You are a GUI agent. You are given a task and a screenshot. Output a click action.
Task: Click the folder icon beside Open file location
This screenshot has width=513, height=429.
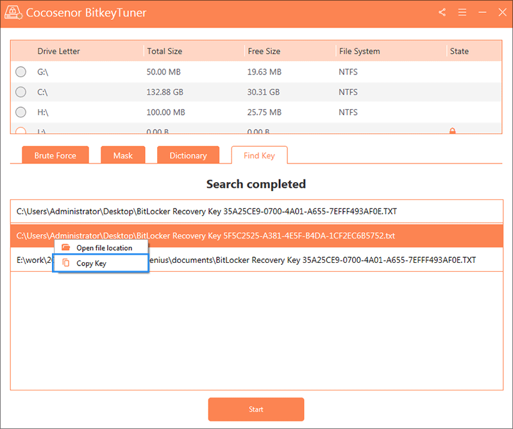66,248
